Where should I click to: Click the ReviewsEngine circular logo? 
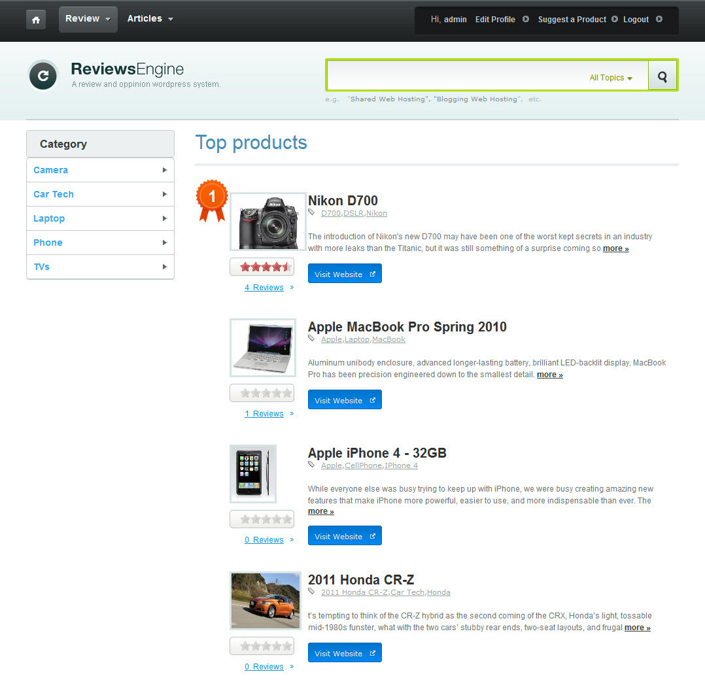tap(43, 76)
